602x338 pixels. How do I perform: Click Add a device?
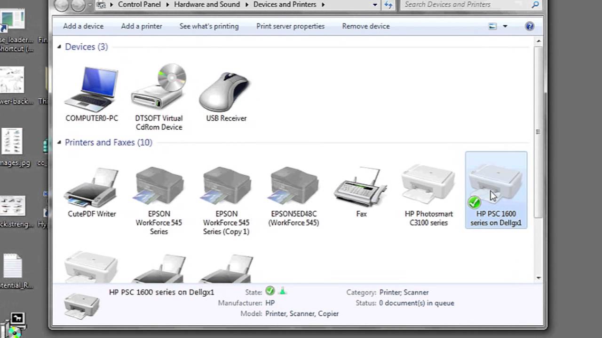83,26
